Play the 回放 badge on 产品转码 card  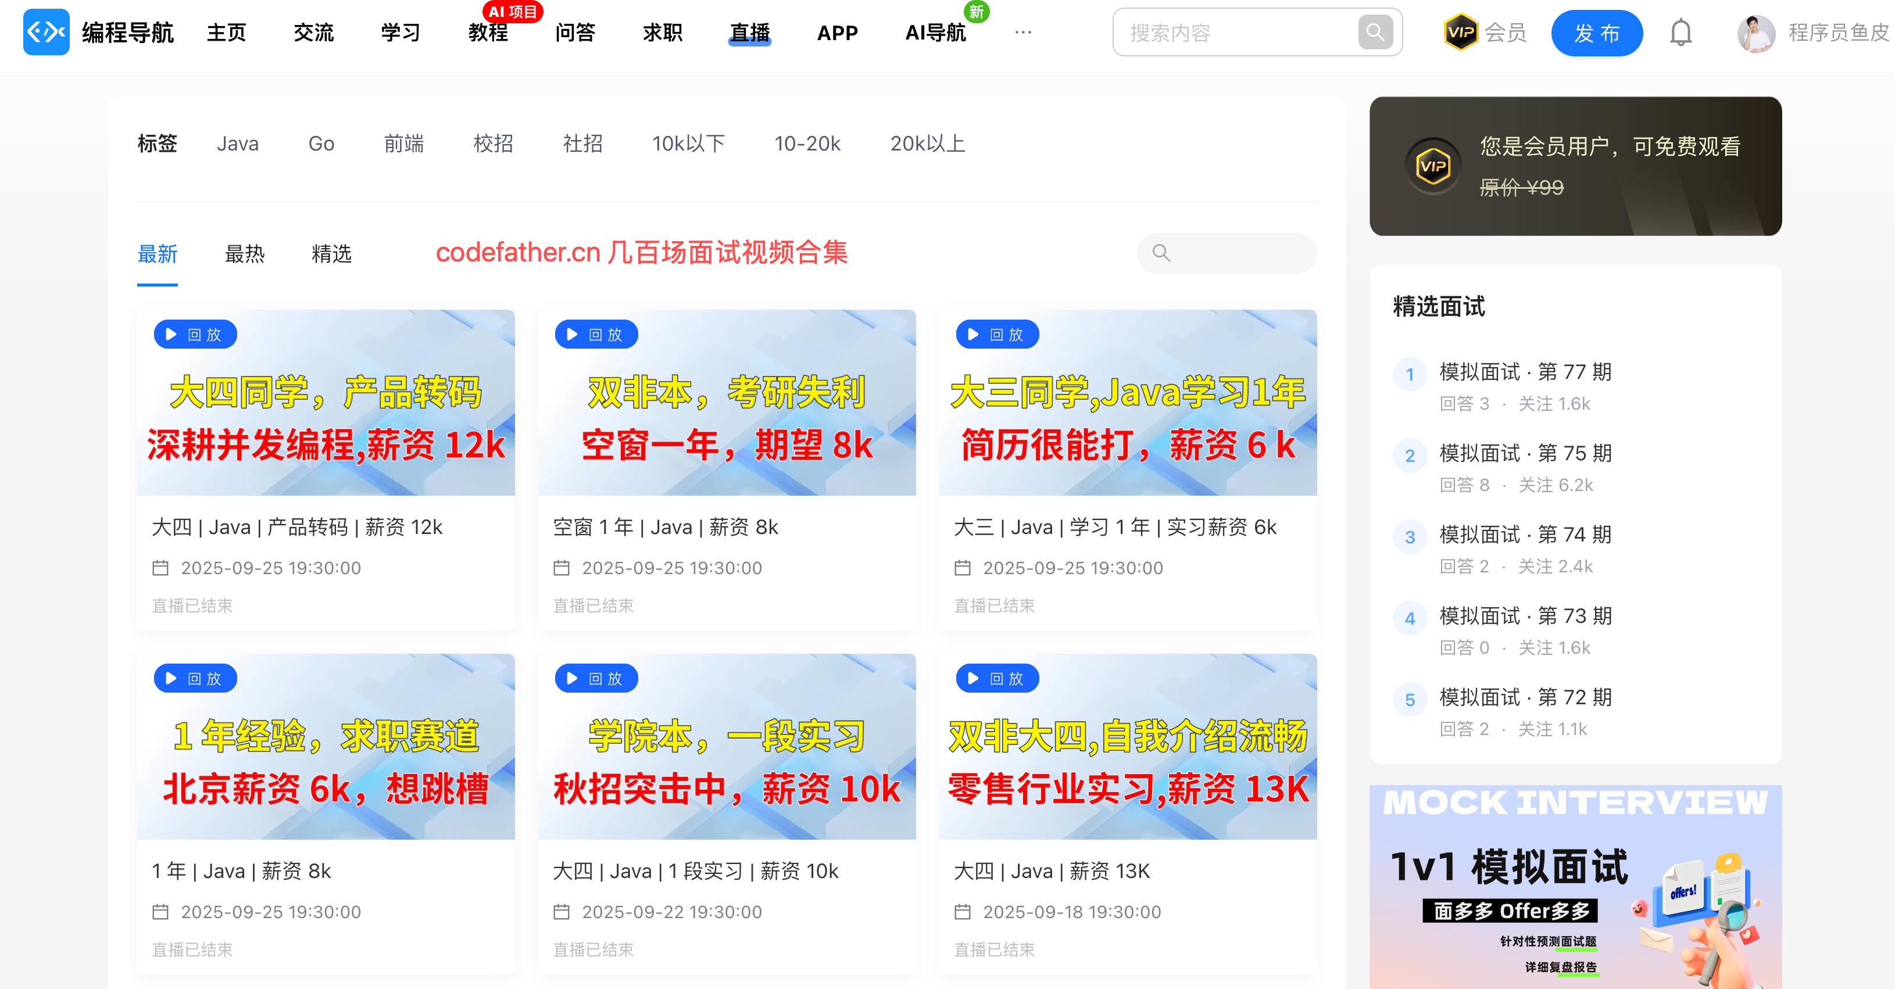(x=195, y=335)
